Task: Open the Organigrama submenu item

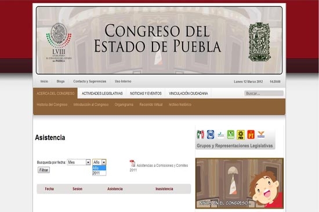Action: pos(124,105)
